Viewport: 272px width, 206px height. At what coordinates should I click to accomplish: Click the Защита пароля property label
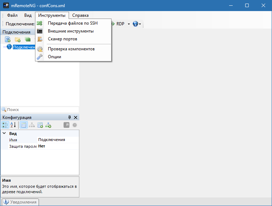(23, 146)
